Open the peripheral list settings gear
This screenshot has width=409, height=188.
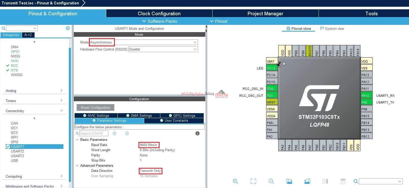click(68, 28)
